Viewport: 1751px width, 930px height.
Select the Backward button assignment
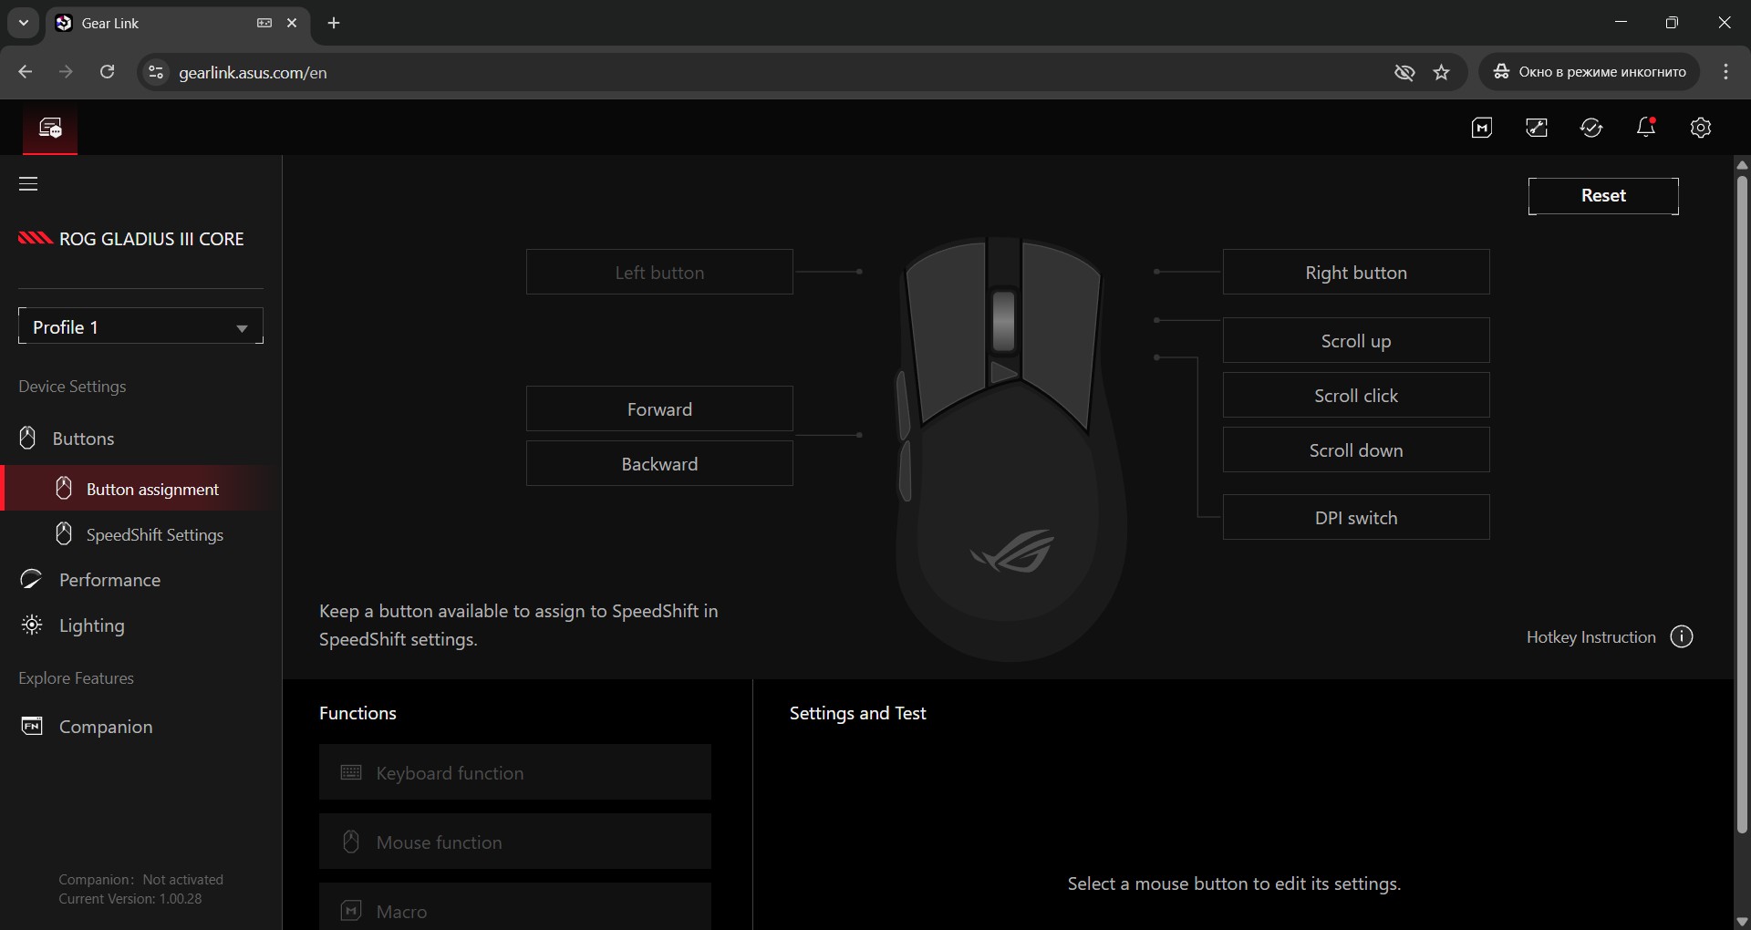[659, 463]
